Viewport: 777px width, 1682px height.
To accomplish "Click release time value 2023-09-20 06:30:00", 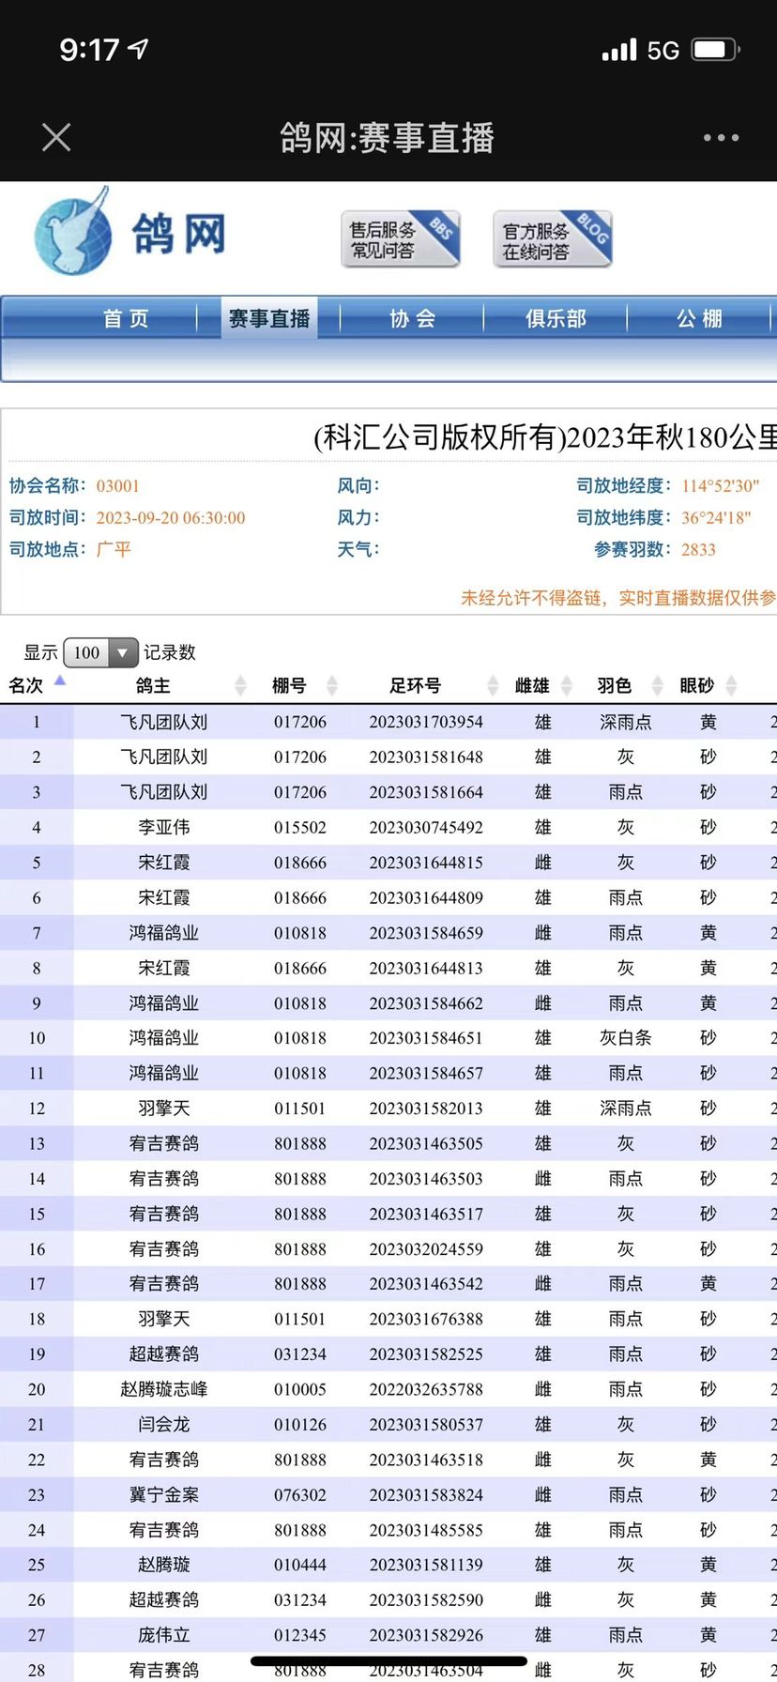I will pos(171,517).
